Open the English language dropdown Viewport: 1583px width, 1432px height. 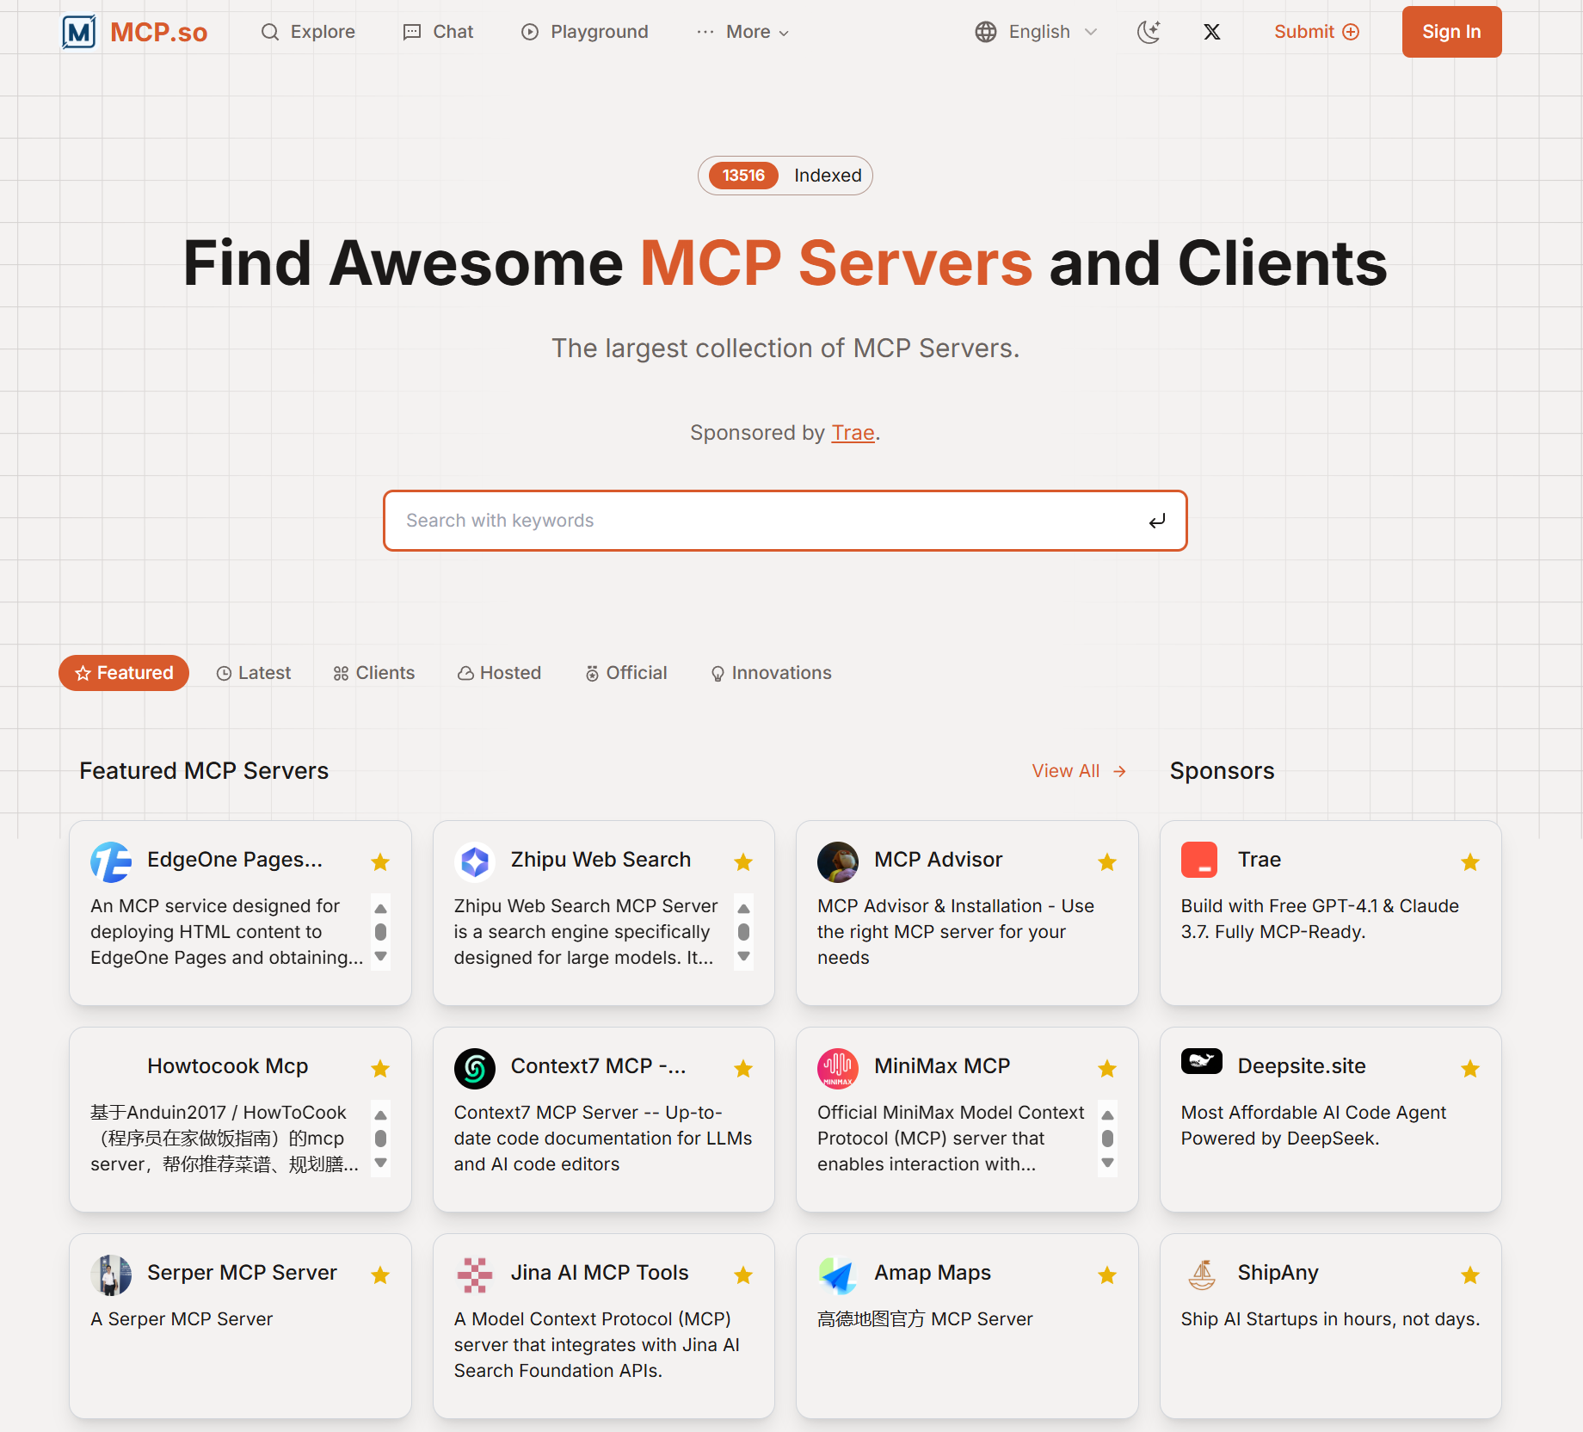coord(1036,32)
